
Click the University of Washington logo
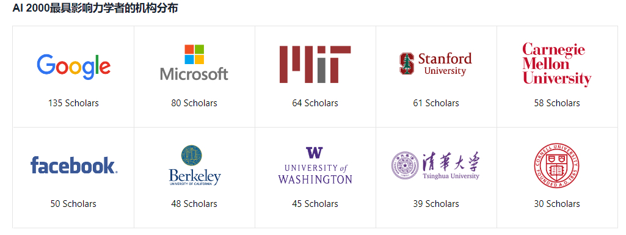pyautogui.click(x=315, y=165)
